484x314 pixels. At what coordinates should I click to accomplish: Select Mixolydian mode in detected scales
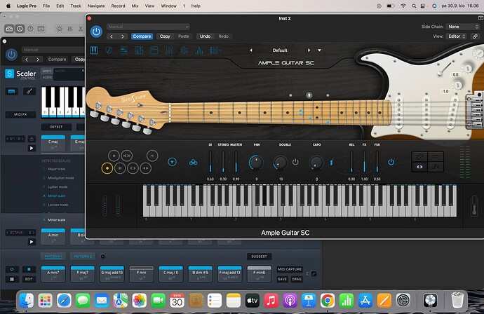tap(61, 178)
